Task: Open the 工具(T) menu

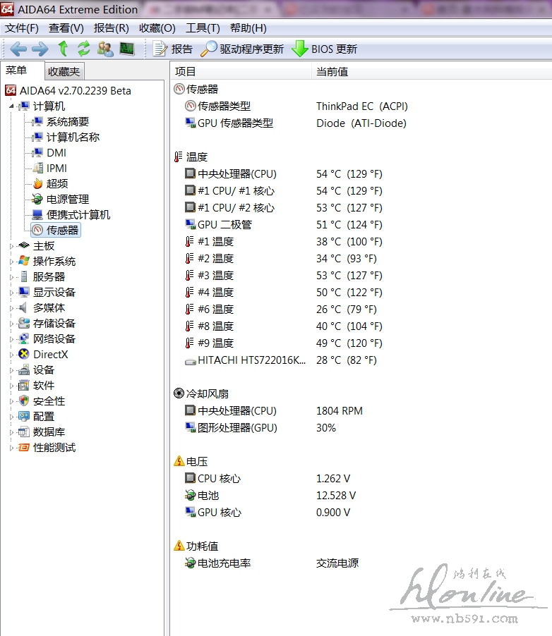Action: [x=203, y=28]
